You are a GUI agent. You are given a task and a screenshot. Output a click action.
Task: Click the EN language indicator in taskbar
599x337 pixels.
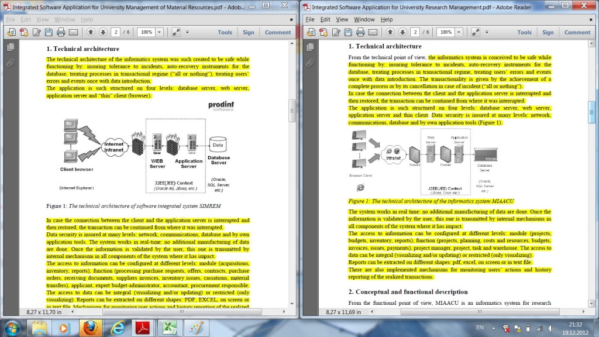pyautogui.click(x=480, y=328)
